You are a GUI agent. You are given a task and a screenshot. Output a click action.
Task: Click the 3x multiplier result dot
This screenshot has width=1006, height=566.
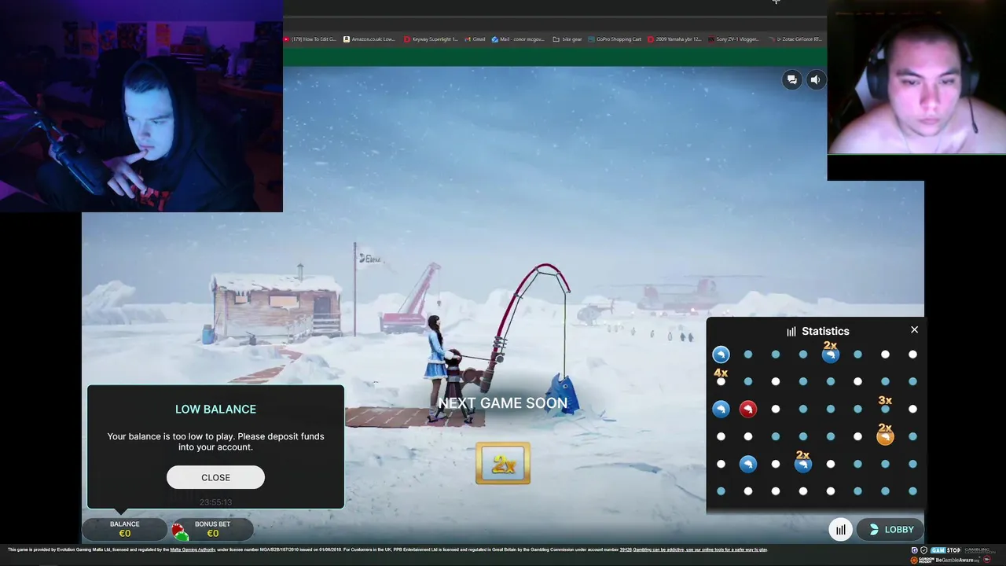tap(885, 409)
